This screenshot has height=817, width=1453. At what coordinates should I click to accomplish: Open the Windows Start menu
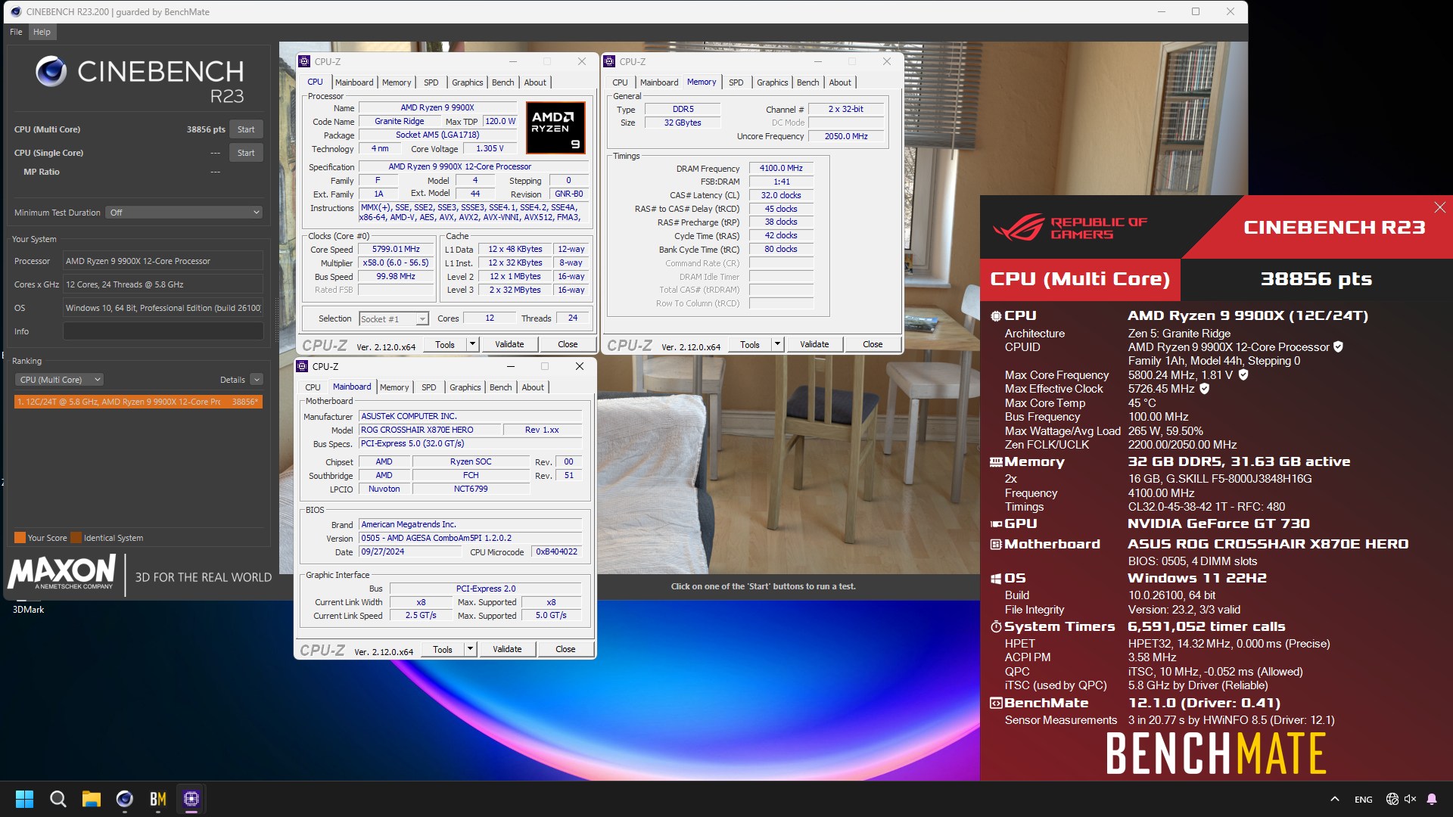(24, 799)
